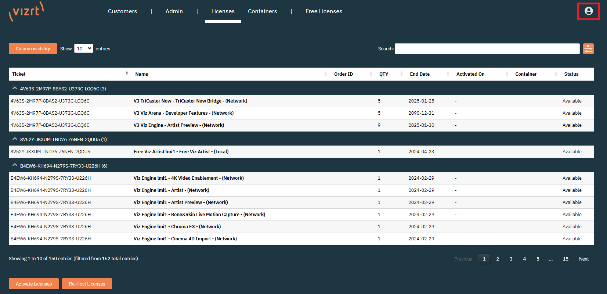Open the Free Licenses menu item
Screen dimensions: 607x294
324,11
